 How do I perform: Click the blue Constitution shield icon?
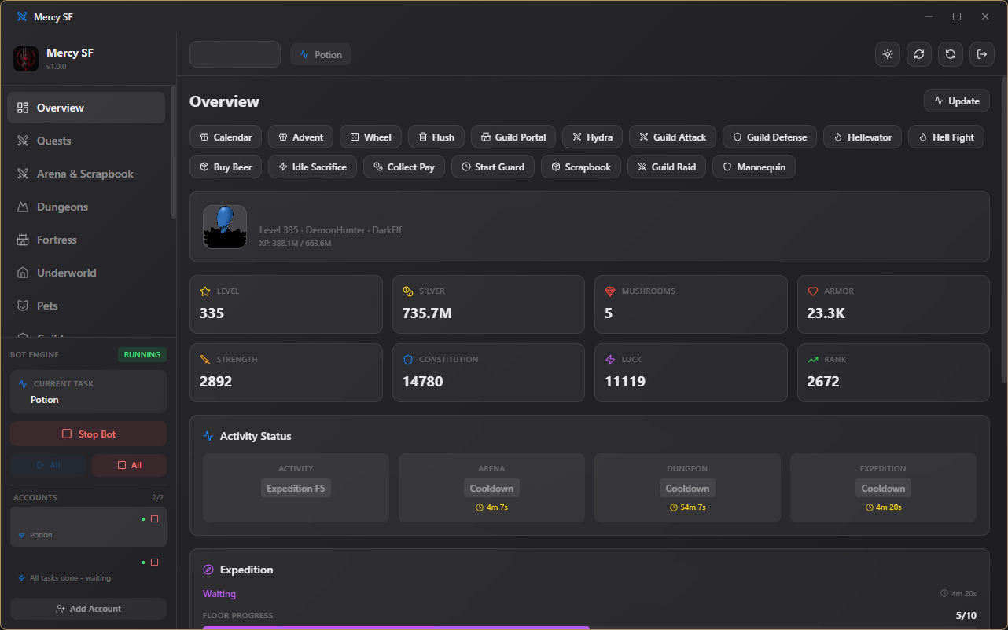408,359
